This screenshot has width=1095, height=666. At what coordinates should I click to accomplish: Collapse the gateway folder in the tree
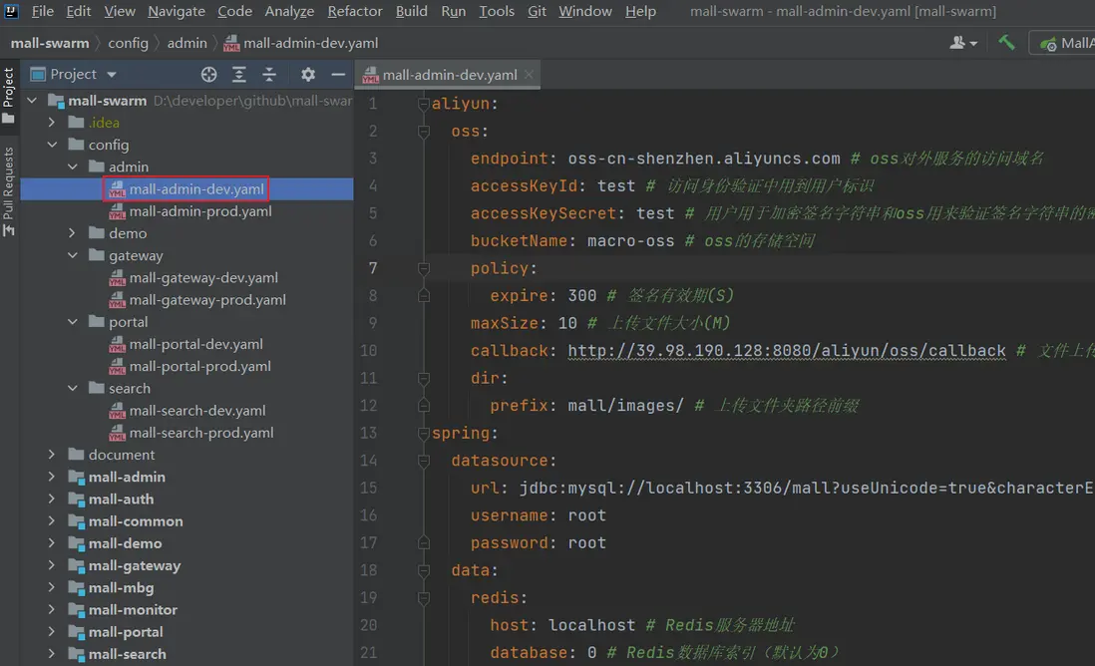click(x=72, y=255)
